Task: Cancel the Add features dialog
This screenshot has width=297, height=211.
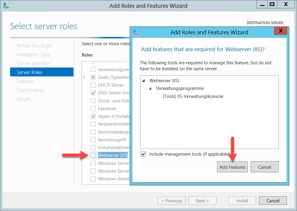Action: [264, 167]
